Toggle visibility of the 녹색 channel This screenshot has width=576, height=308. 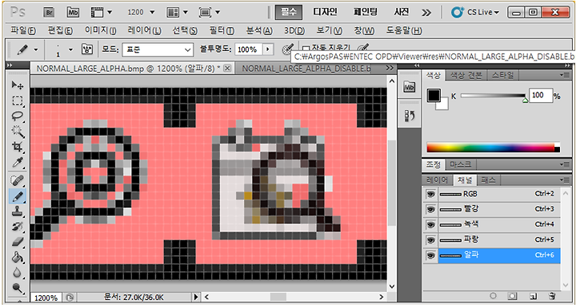pyautogui.click(x=430, y=224)
